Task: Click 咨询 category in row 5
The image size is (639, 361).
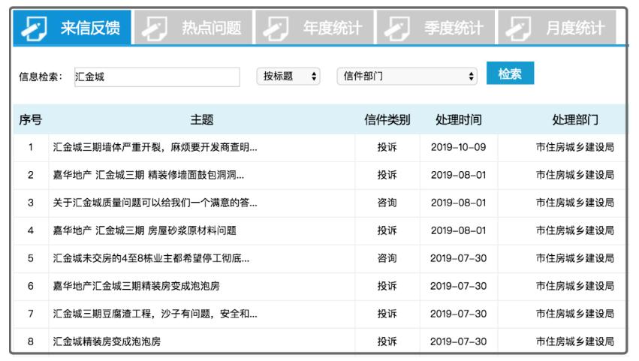Action: [387, 258]
